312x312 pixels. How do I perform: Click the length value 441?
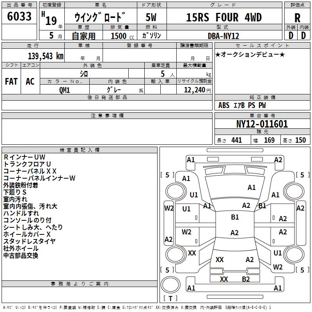[236, 140]
